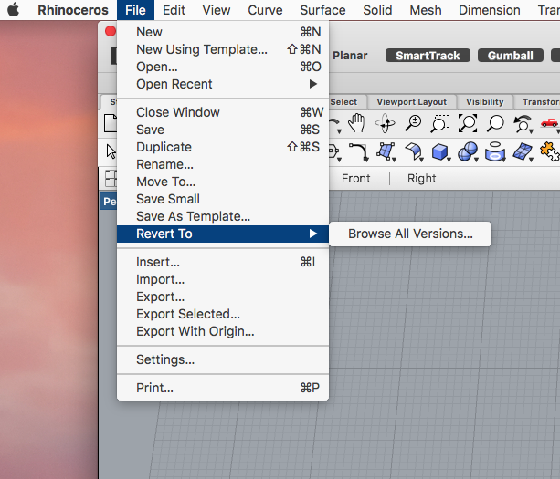Open the Fillet Surface tool
The height and width of the screenshot is (479, 560).
[413, 151]
